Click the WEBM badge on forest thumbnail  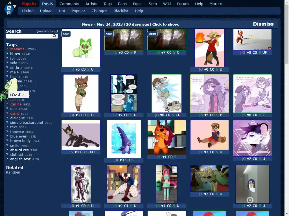tap(152, 34)
